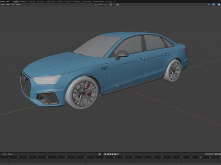Switch to the UV Editing workspace tab
The width and height of the screenshot is (221, 165).
pos(41,2)
